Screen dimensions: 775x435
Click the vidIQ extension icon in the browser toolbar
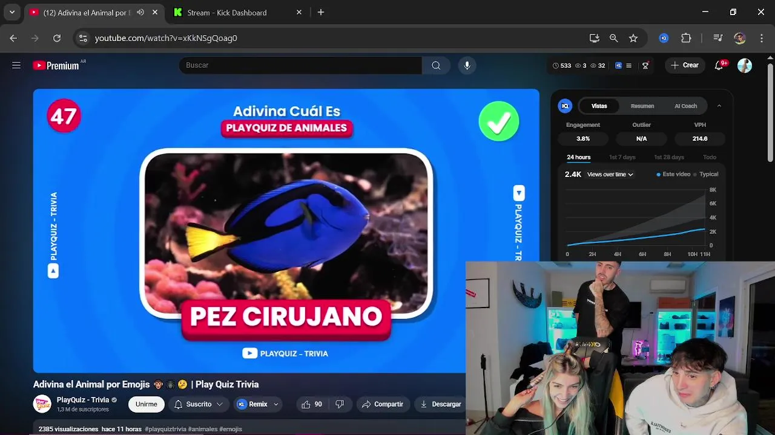click(x=664, y=38)
